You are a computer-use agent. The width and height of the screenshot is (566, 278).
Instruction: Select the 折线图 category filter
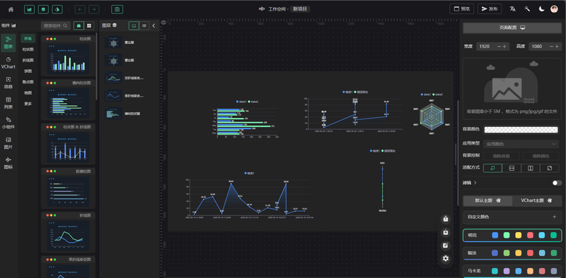click(x=28, y=60)
